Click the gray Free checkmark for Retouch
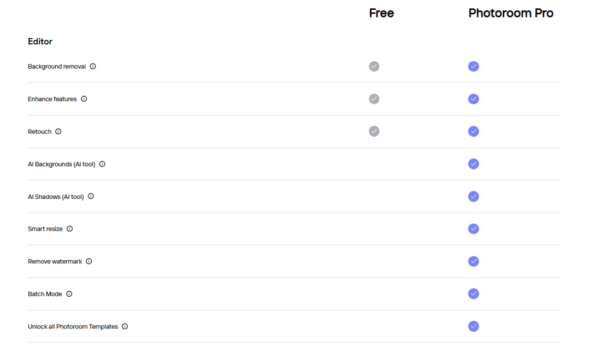The width and height of the screenshot is (590, 347). click(374, 132)
